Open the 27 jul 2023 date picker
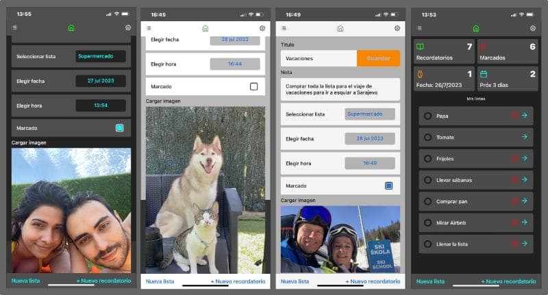The height and width of the screenshot is (295, 548). 101,81
